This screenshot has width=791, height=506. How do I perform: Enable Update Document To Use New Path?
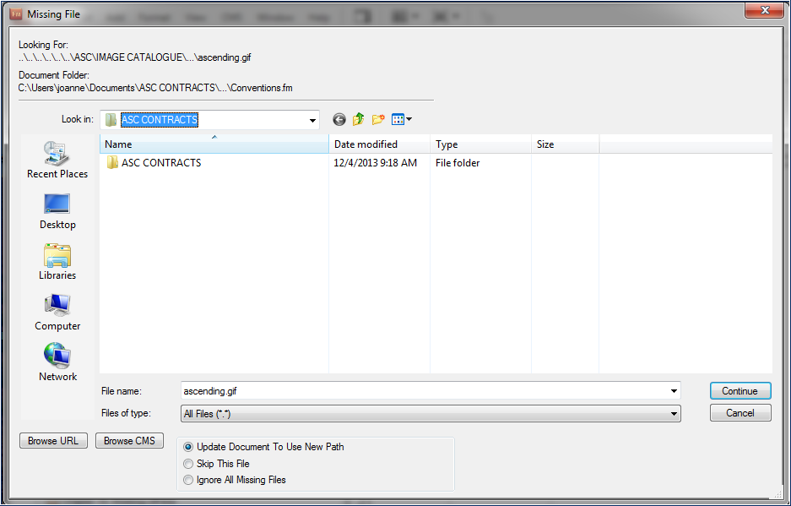pos(187,447)
